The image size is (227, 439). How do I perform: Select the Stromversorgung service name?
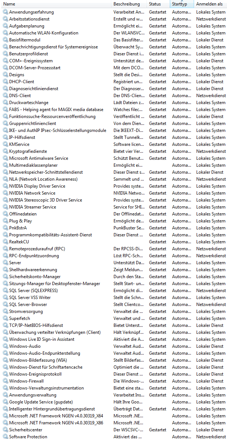point(26,311)
